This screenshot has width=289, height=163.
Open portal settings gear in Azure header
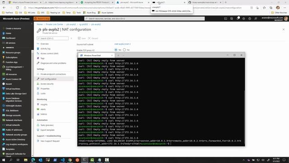[x=244, y=19]
